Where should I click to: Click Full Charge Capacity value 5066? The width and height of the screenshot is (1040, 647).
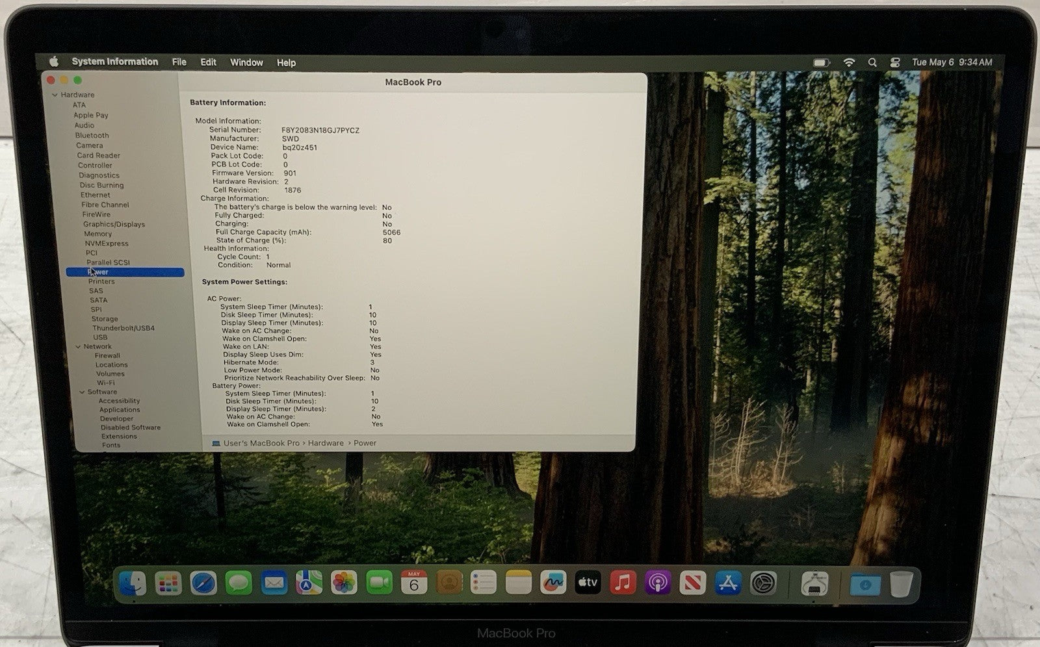pyautogui.click(x=391, y=232)
